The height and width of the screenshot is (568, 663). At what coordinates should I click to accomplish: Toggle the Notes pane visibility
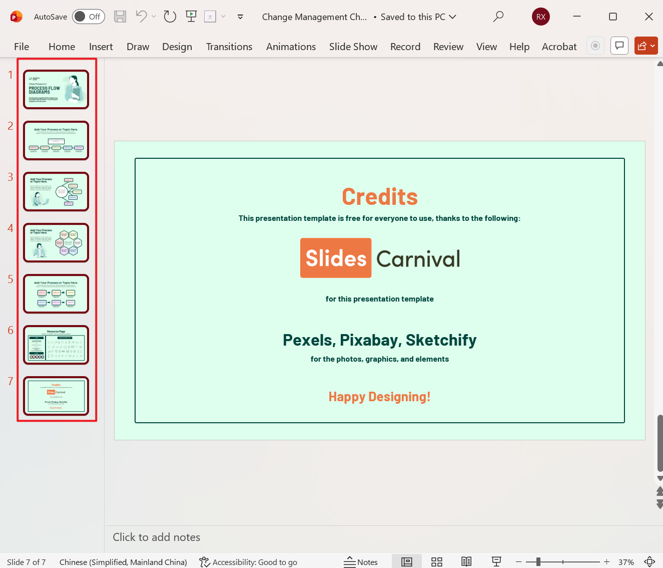(x=361, y=561)
